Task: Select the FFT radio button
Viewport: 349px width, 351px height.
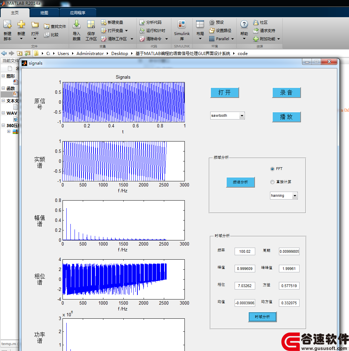Action: pos(272,169)
